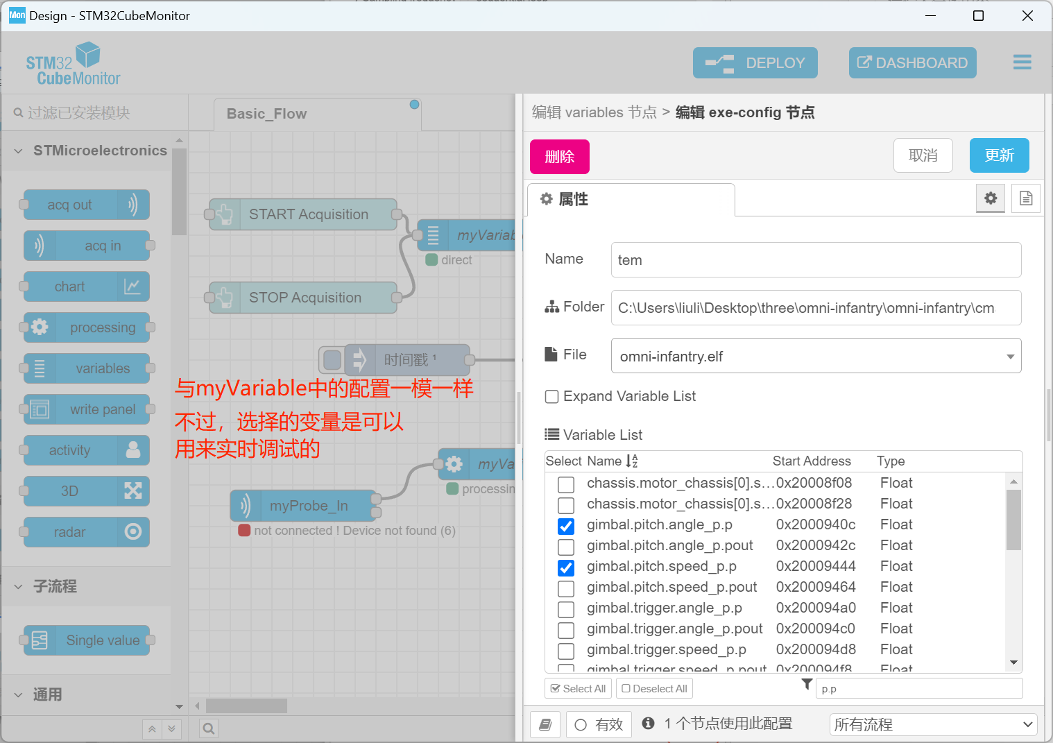Image resolution: width=1053 pixels, height=743 pixels.
Task: Check the gimbal.pitch.angle_p.pout variable
Action: tap(566, 547)
